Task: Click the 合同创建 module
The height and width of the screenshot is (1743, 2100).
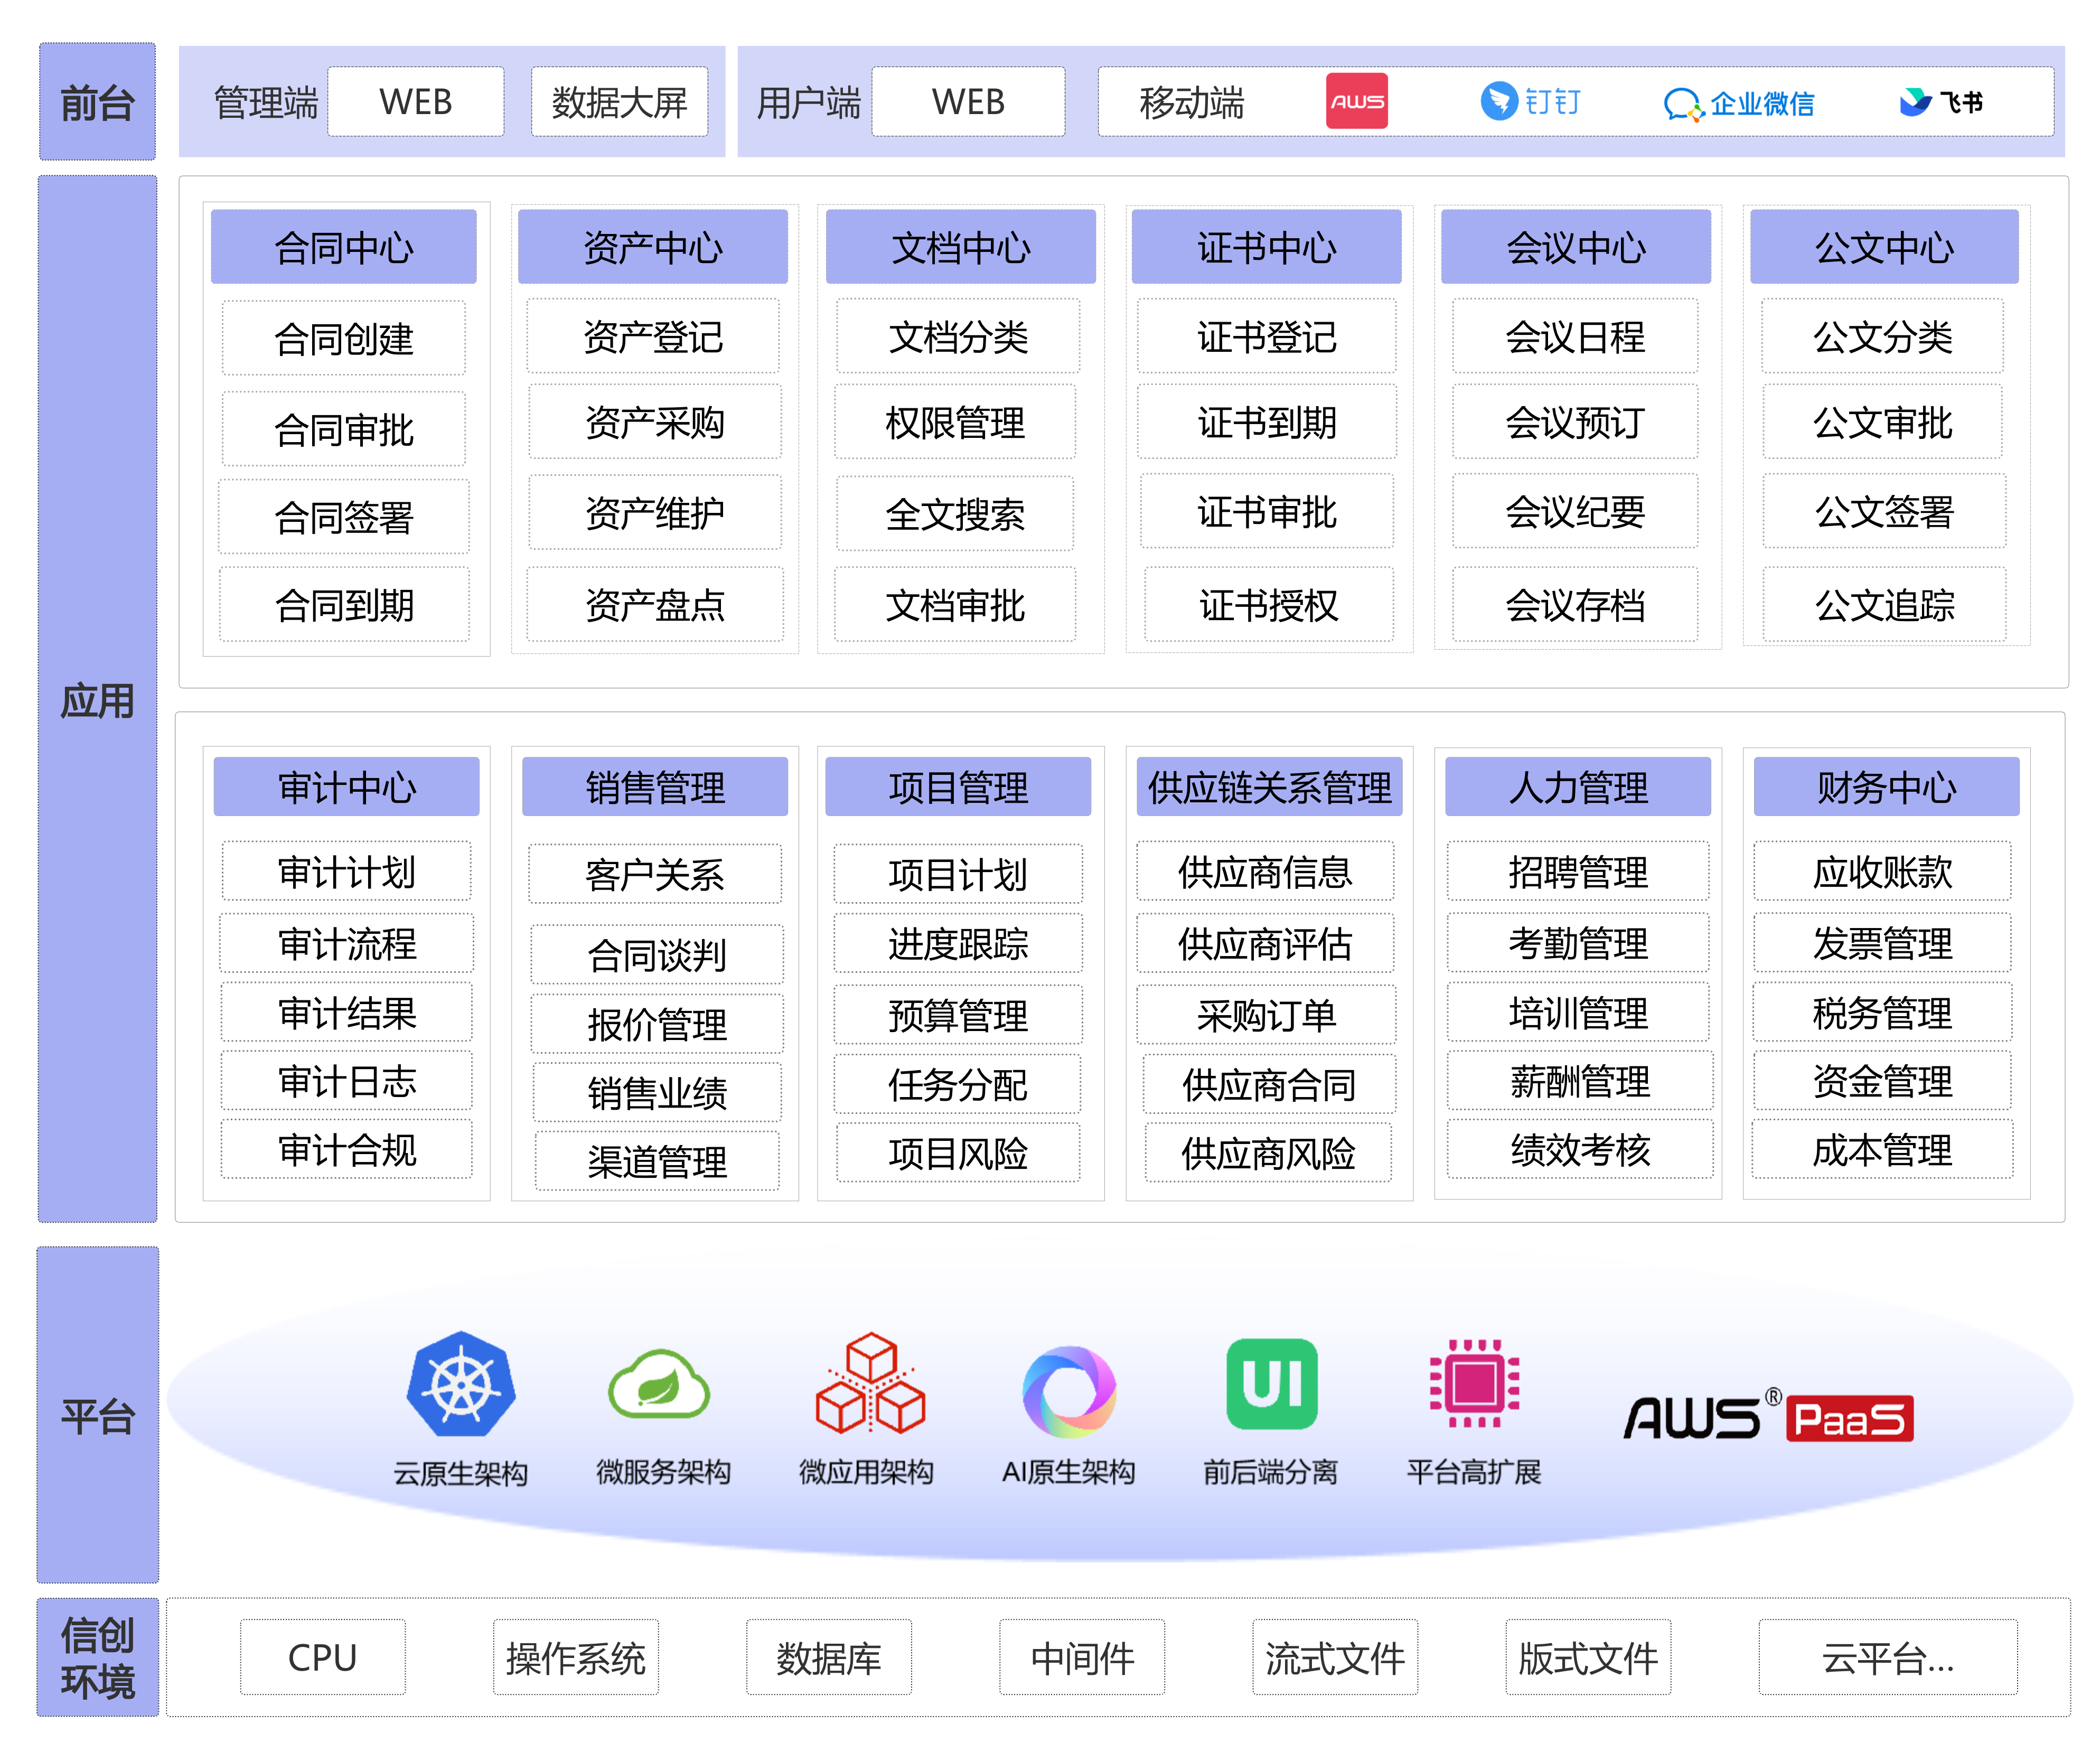Action: (343, 338)
